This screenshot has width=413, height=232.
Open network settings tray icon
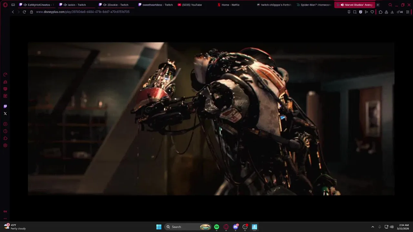pos(386,227)
